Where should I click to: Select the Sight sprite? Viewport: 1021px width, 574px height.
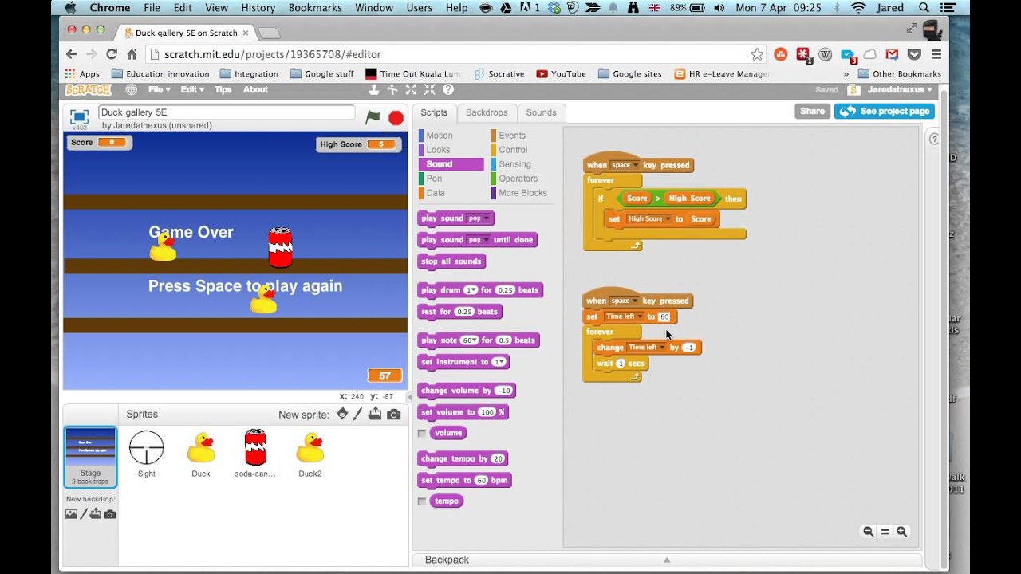(147, 454)
